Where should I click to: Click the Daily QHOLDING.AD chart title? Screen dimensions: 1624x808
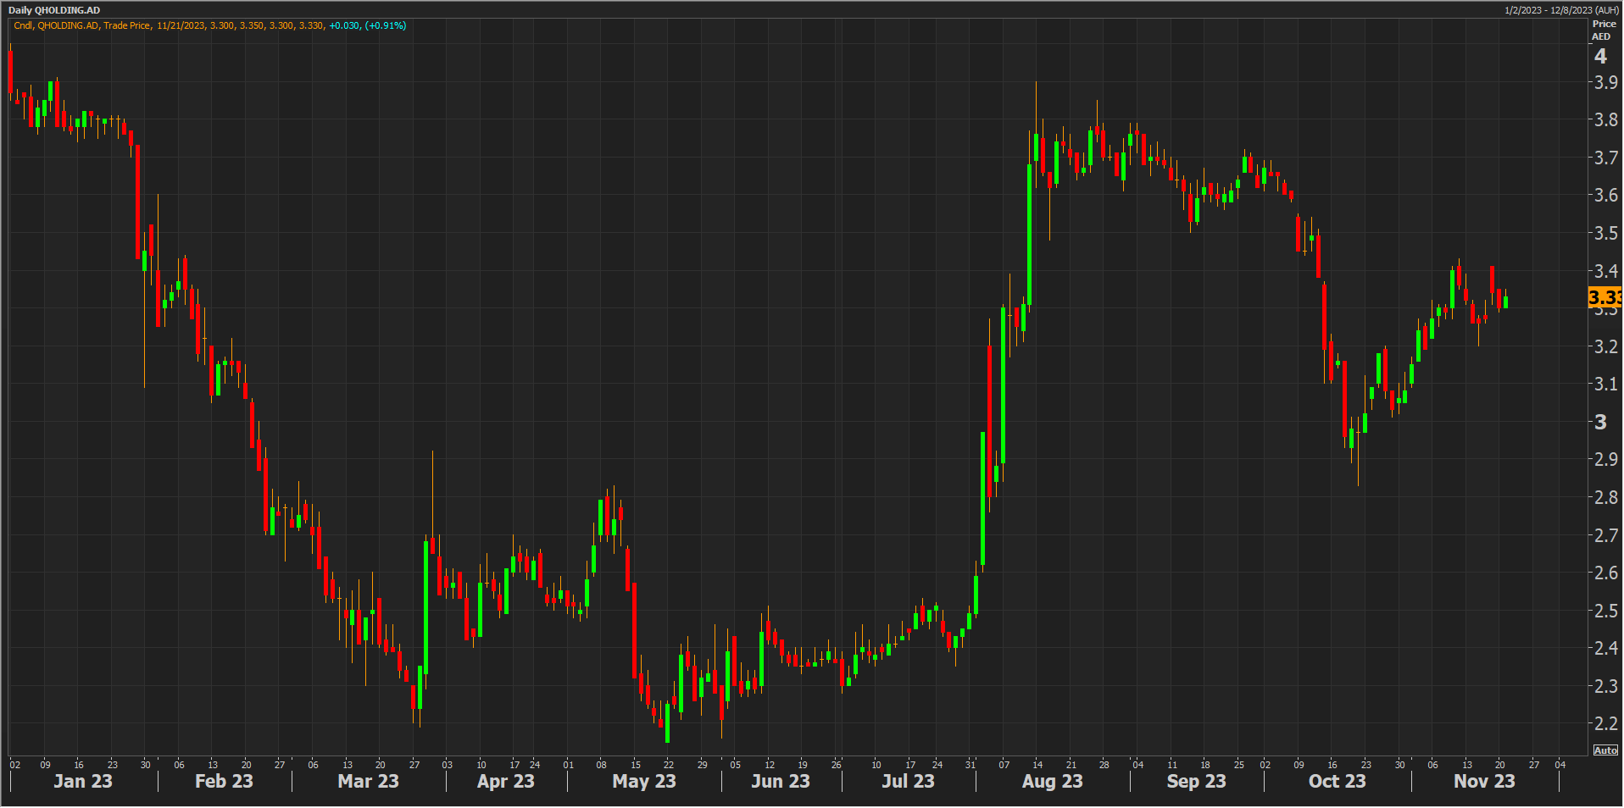[54, 10]
